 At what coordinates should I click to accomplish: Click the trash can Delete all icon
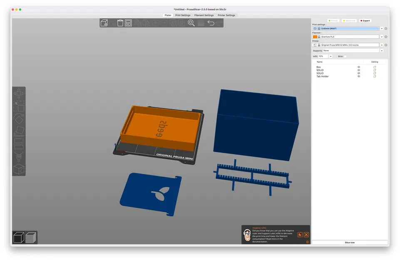click(x=120, y=23)
